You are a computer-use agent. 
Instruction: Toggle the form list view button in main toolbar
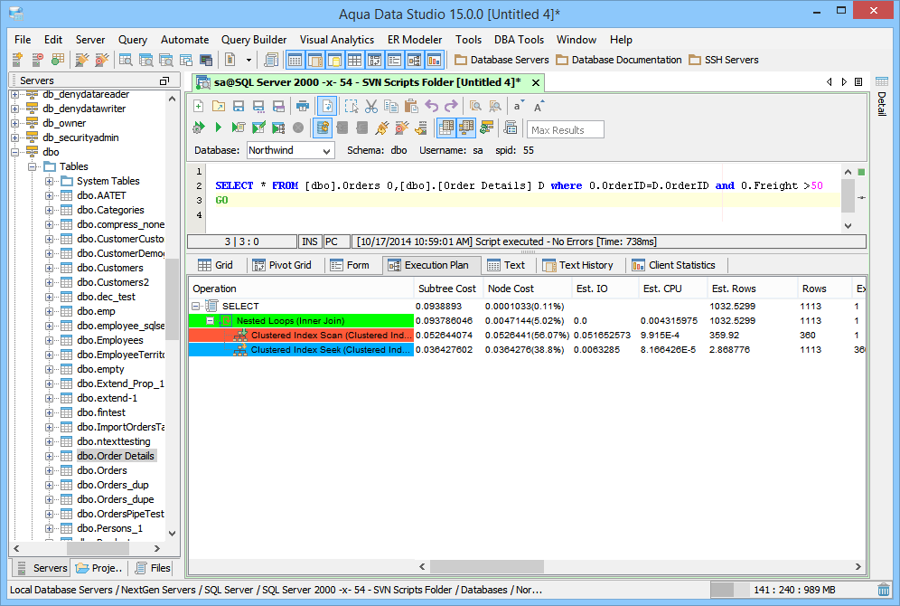tap(394, 60)
